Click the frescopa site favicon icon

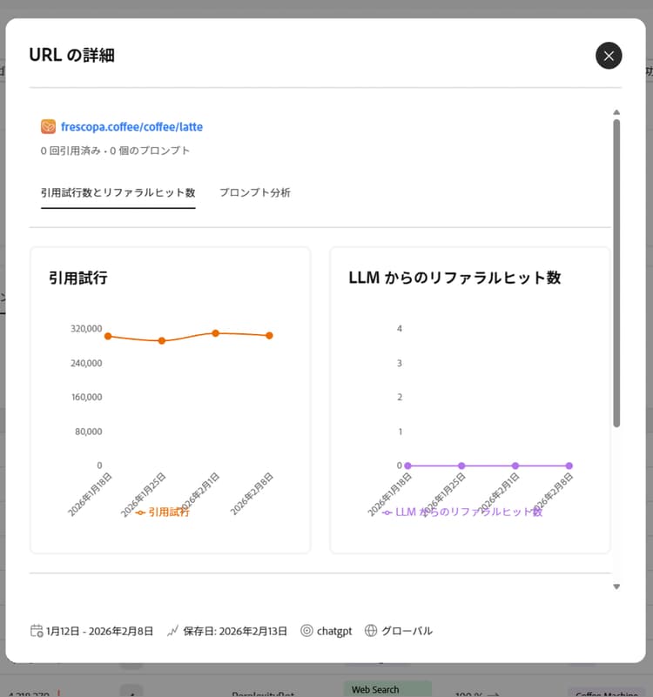(48, 126)
